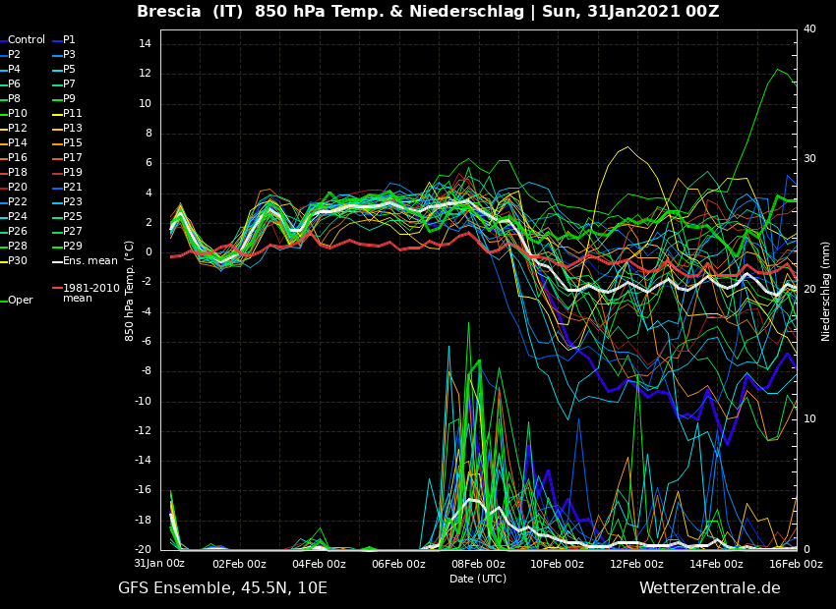Click the chart title starting with "Brescia (IT)"
The height and width of the screenshot is (609, 836).
click(x=428, y=11)
